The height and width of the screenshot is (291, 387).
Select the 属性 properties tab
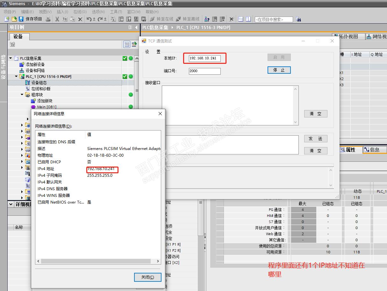tap(350, 150)
